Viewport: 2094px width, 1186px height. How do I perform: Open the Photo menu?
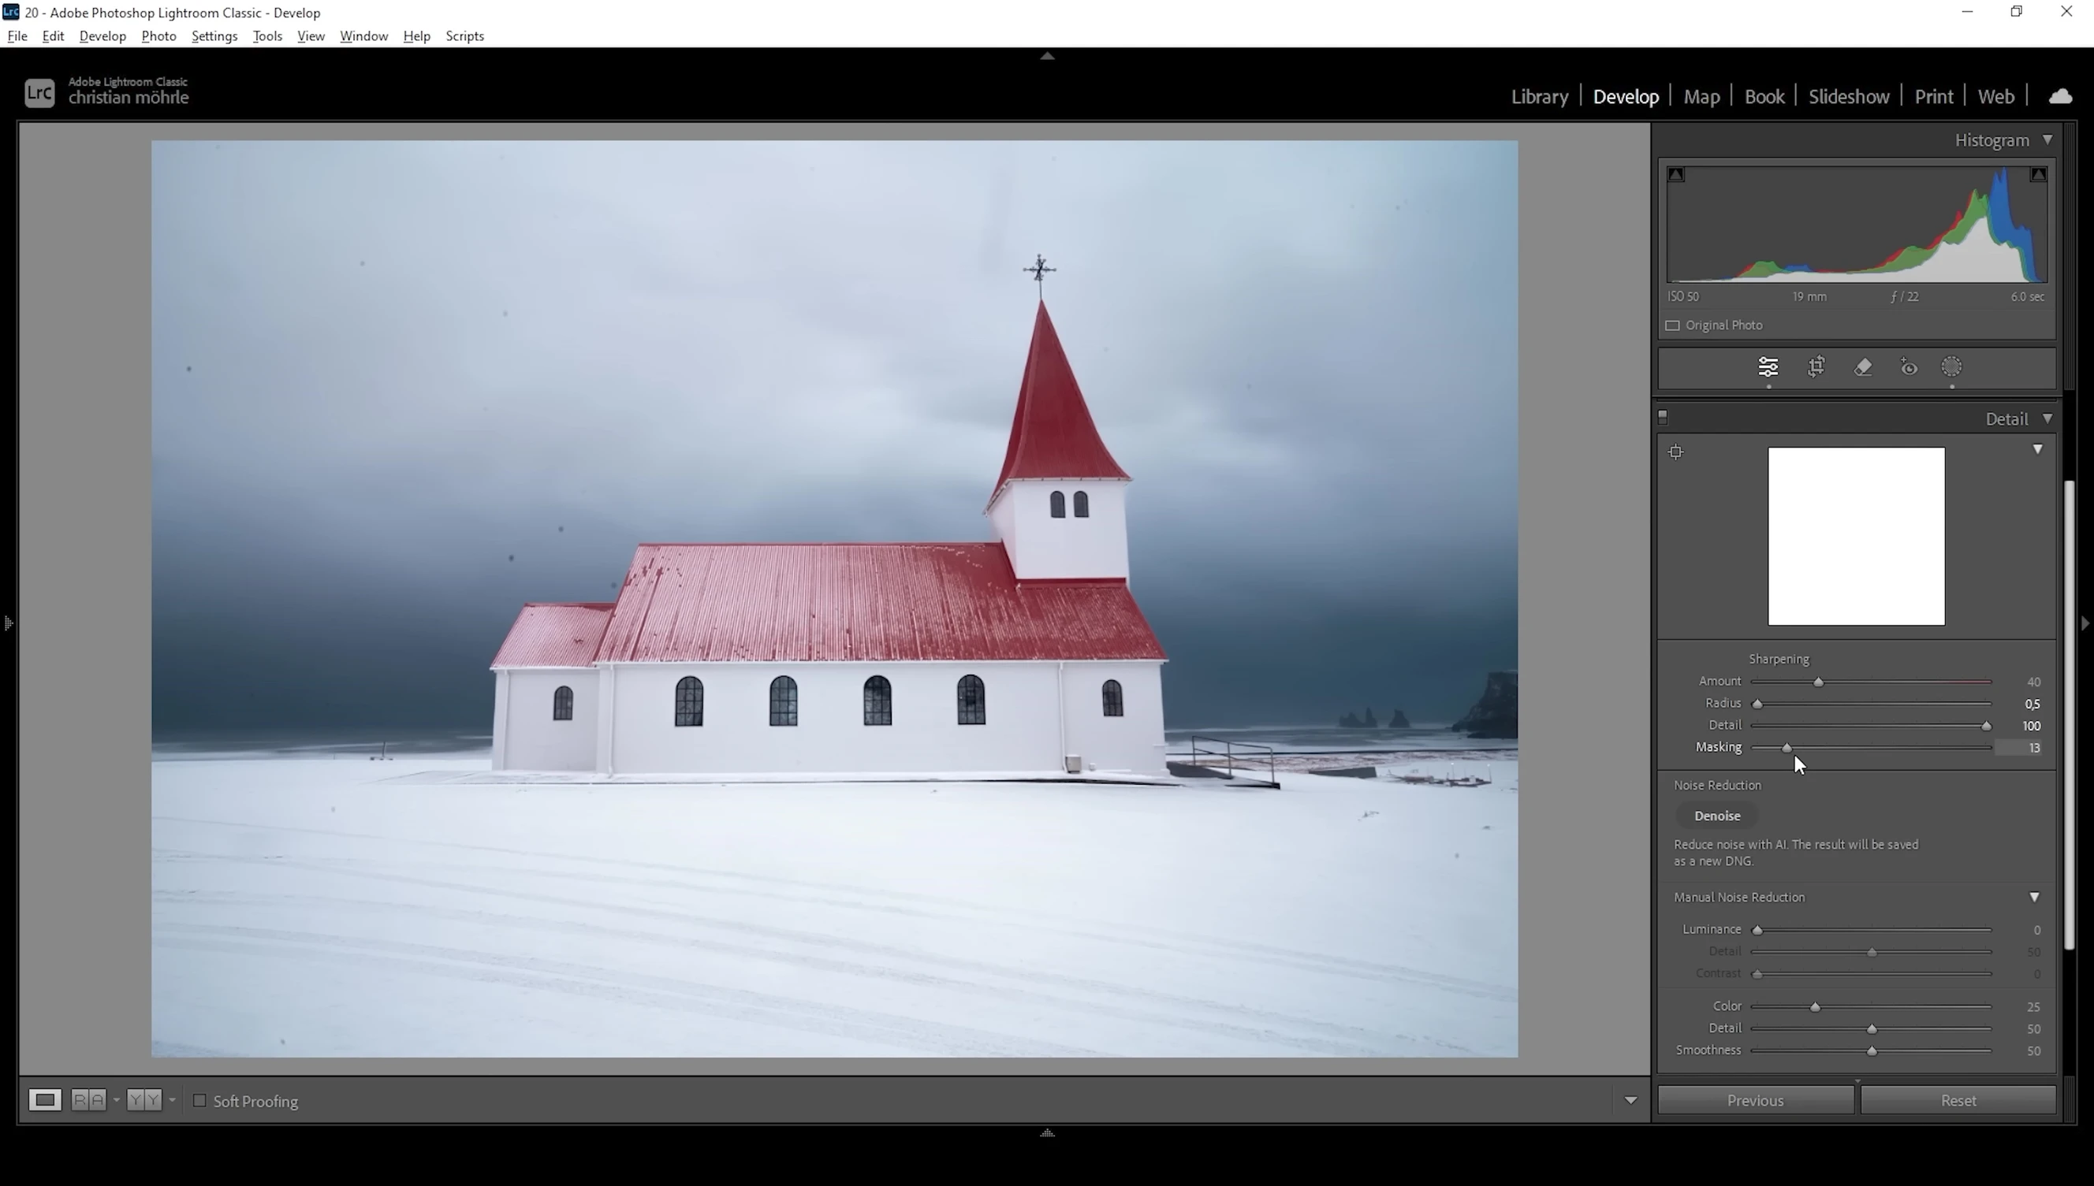click(x=159, y=35)
